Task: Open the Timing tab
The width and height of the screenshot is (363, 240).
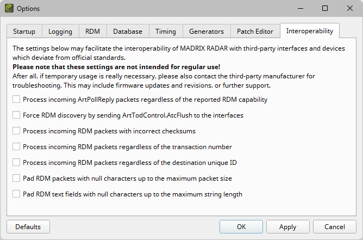Action: pos(166,31)
